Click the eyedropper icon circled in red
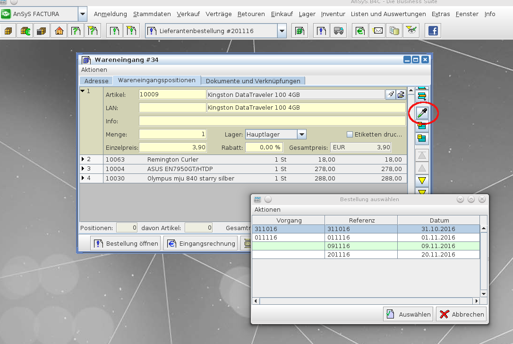The height and width of the screenshot is (344, 513). (x=422, y=113)
